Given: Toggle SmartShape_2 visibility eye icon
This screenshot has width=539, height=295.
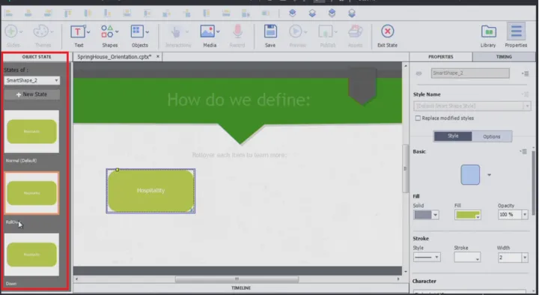Looking at the screenshot, I should coord(418,73).
